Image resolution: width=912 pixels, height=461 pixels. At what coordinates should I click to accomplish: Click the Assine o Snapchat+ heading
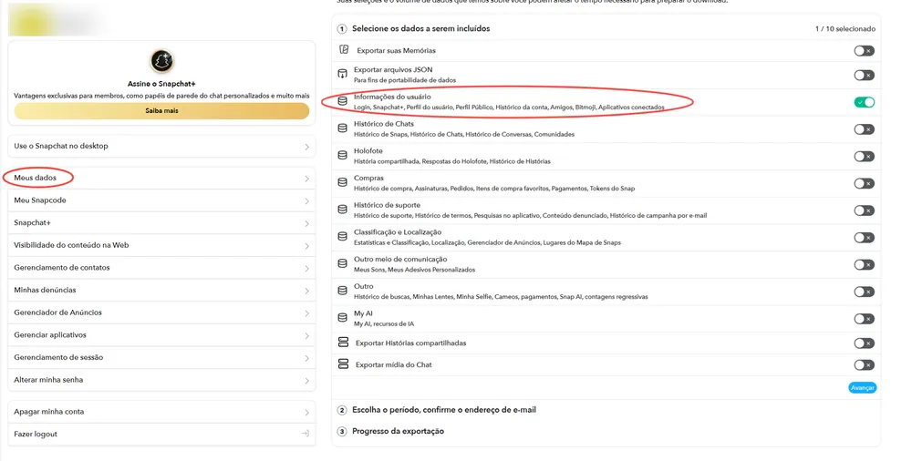pos(161,84)
